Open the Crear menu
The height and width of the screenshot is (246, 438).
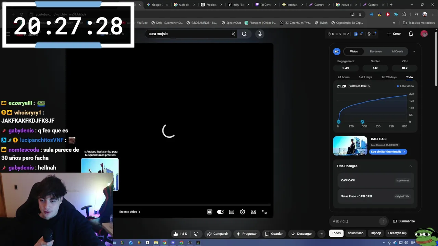tap(394, 34)
